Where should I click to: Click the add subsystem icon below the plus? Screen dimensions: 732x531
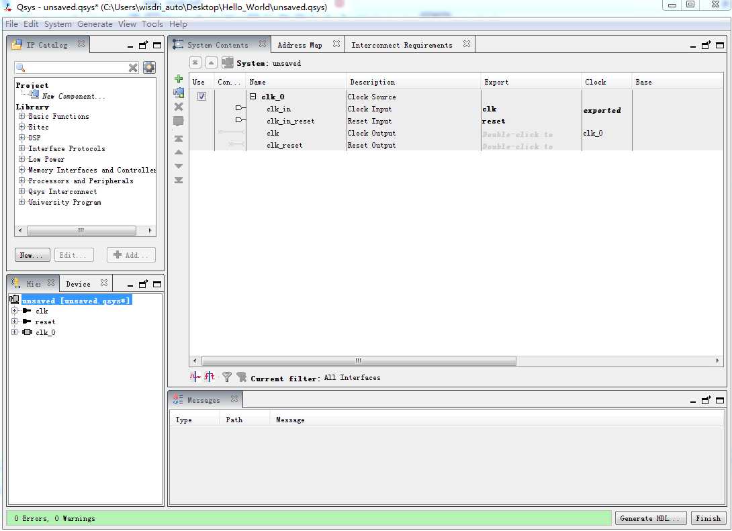[x=179, y=93]
